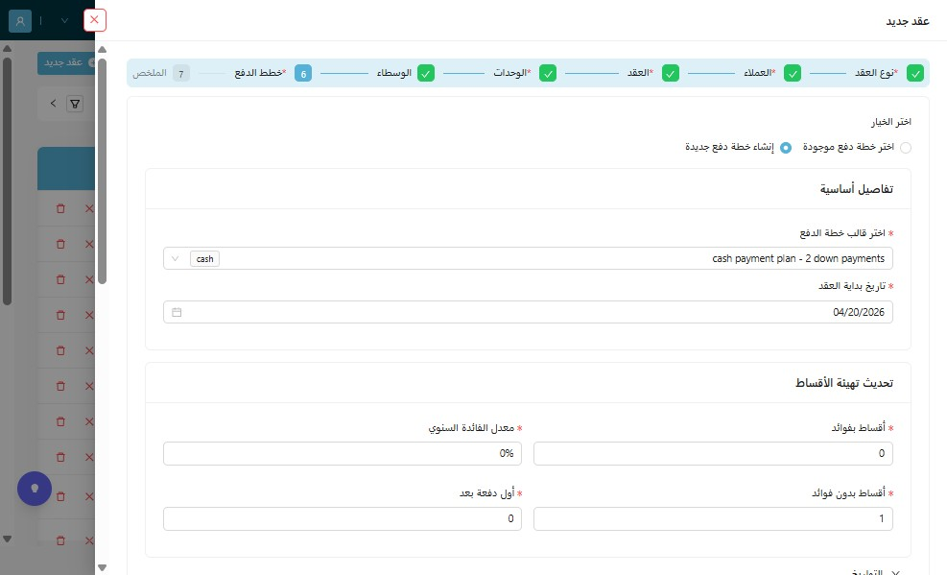This screenshot has width=947, height=575.
Task: Go to step 7 الملخص
Action: 161,73
